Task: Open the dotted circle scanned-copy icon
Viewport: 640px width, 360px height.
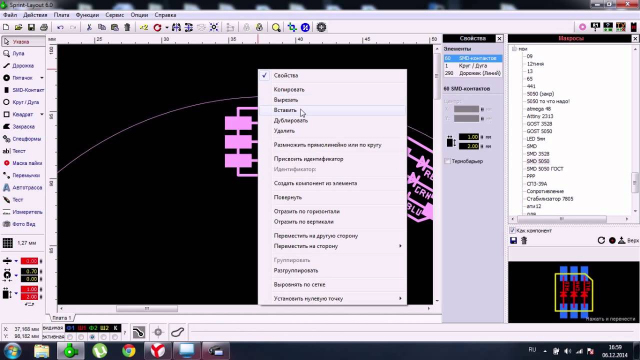Action: pos(321,27)
